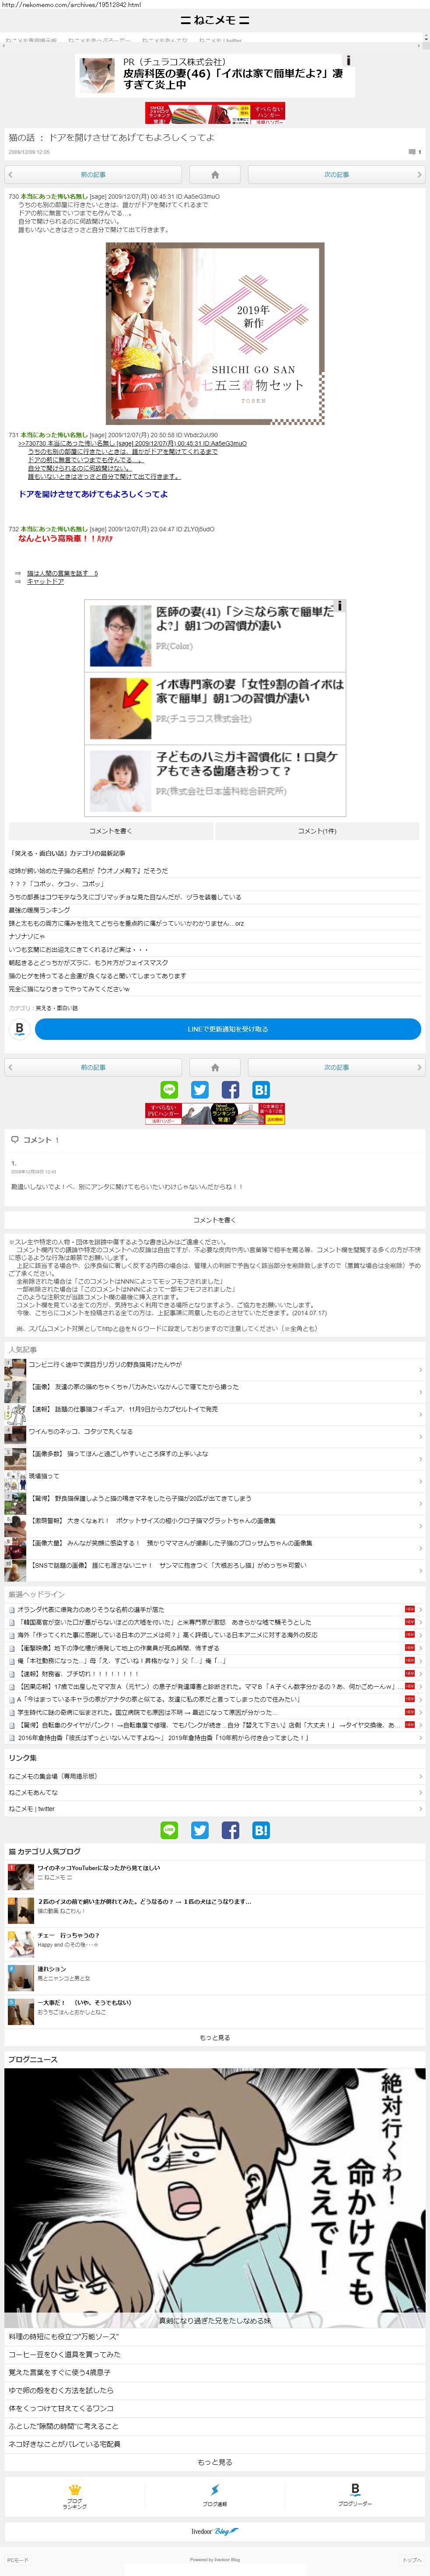This screenshot has width=430, height=2576.
Task: Click the comment count bubble beside article title
Action: click(x=413, y=152)
